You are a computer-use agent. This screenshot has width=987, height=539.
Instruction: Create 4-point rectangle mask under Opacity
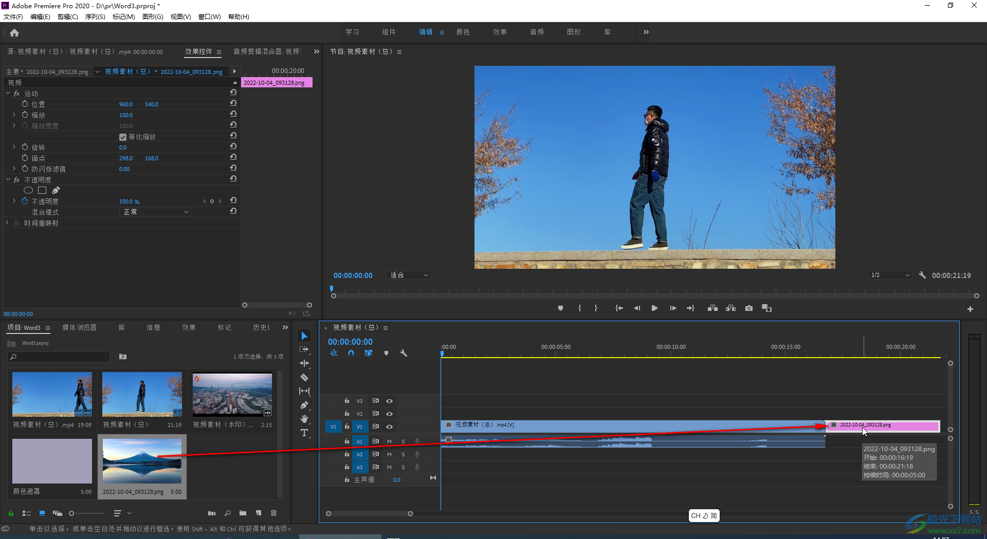coord(42,190)
